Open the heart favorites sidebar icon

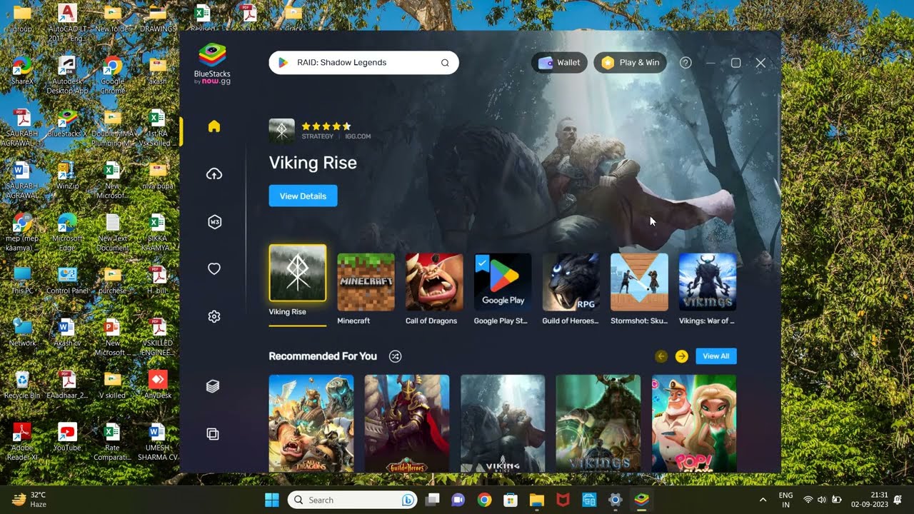pyautogui.click(x=214, y=269)
